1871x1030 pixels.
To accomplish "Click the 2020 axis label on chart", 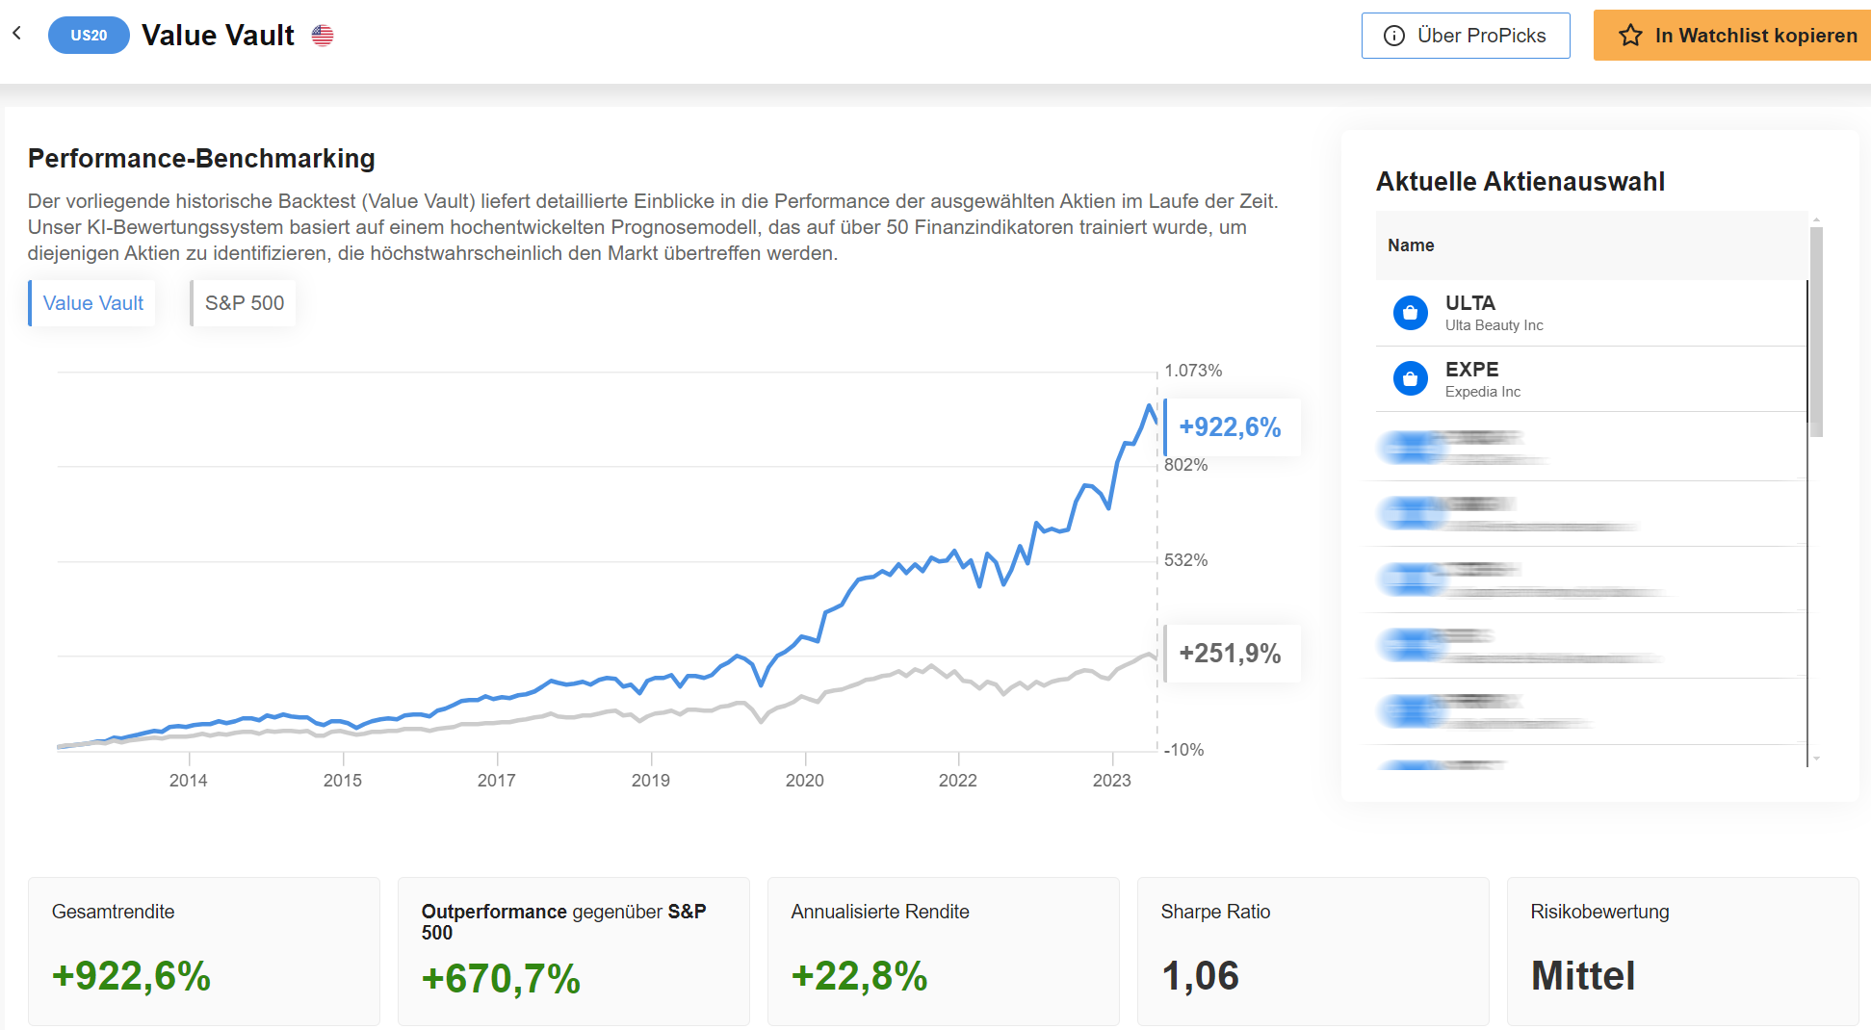I will point(805,781).
